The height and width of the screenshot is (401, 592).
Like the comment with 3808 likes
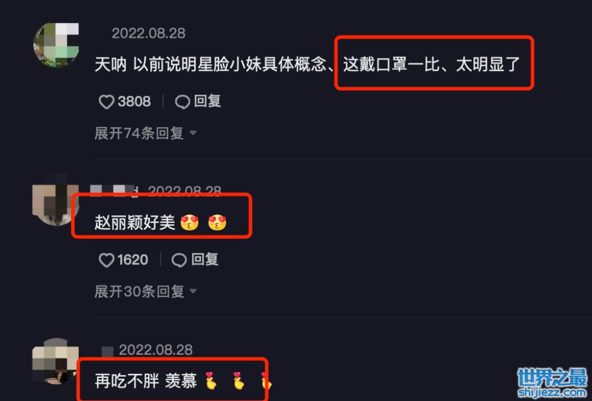pos(106,102)
